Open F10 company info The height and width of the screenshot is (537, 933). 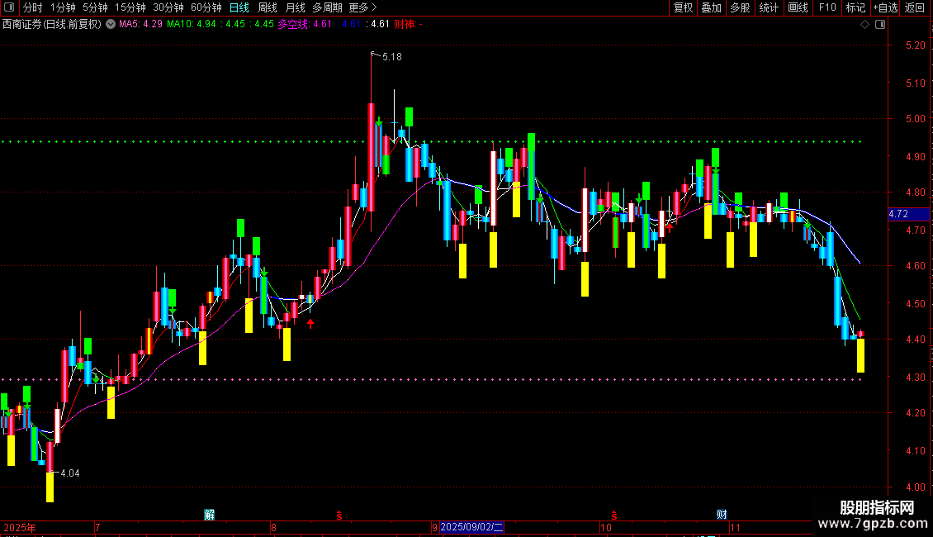[827, 7]
